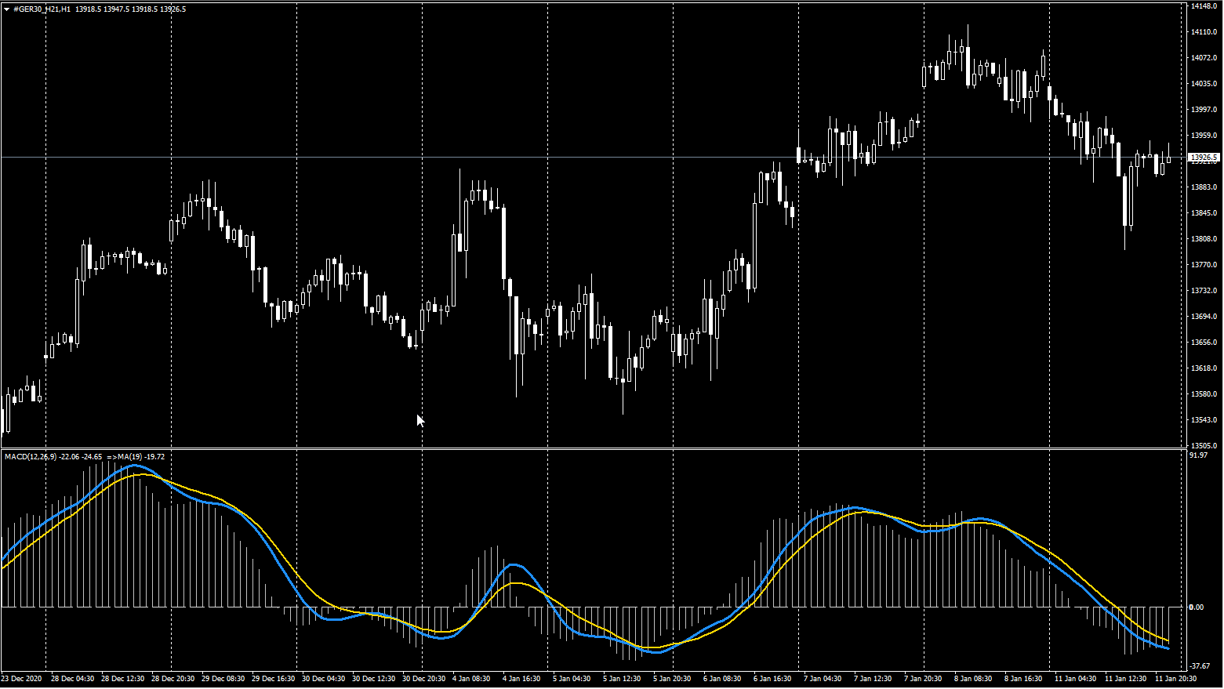1224x689 pixels.
Task: Click the 6 Jan 08:30 time label
Action: 722,679
